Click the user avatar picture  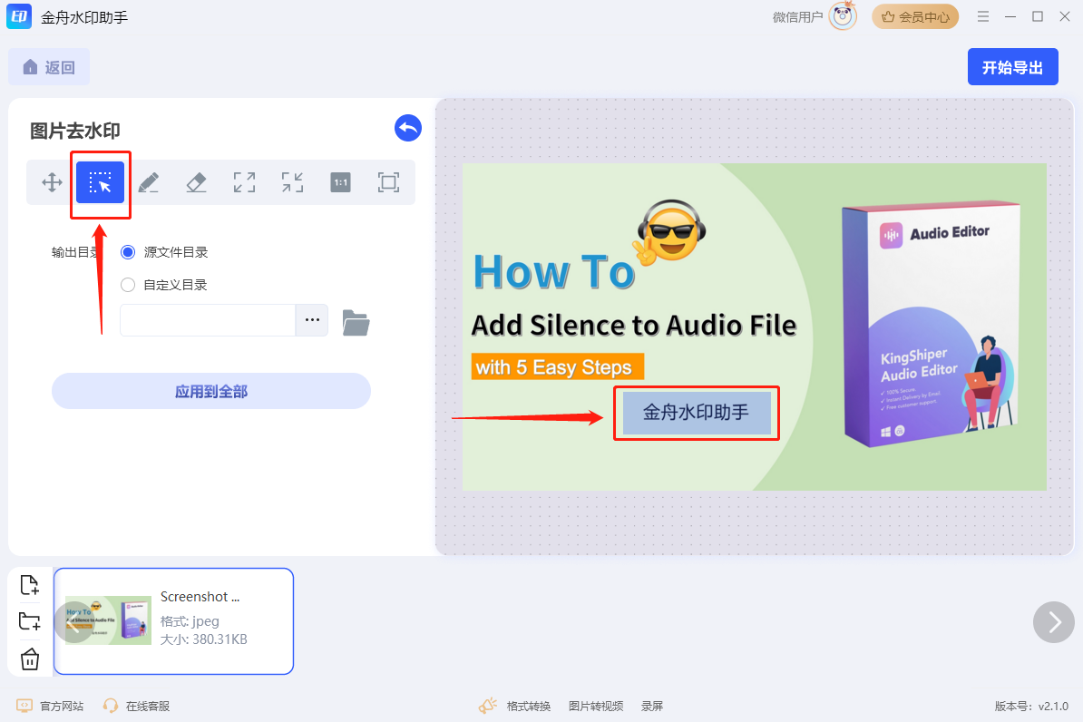[x=843, y=16]
